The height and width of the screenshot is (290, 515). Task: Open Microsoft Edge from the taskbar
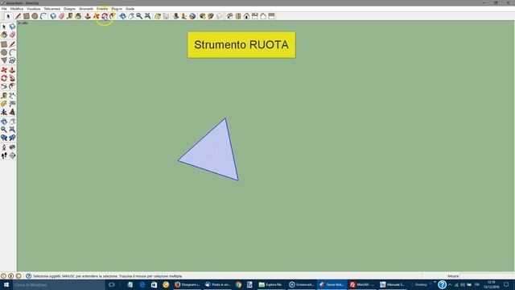click(142, 284)
